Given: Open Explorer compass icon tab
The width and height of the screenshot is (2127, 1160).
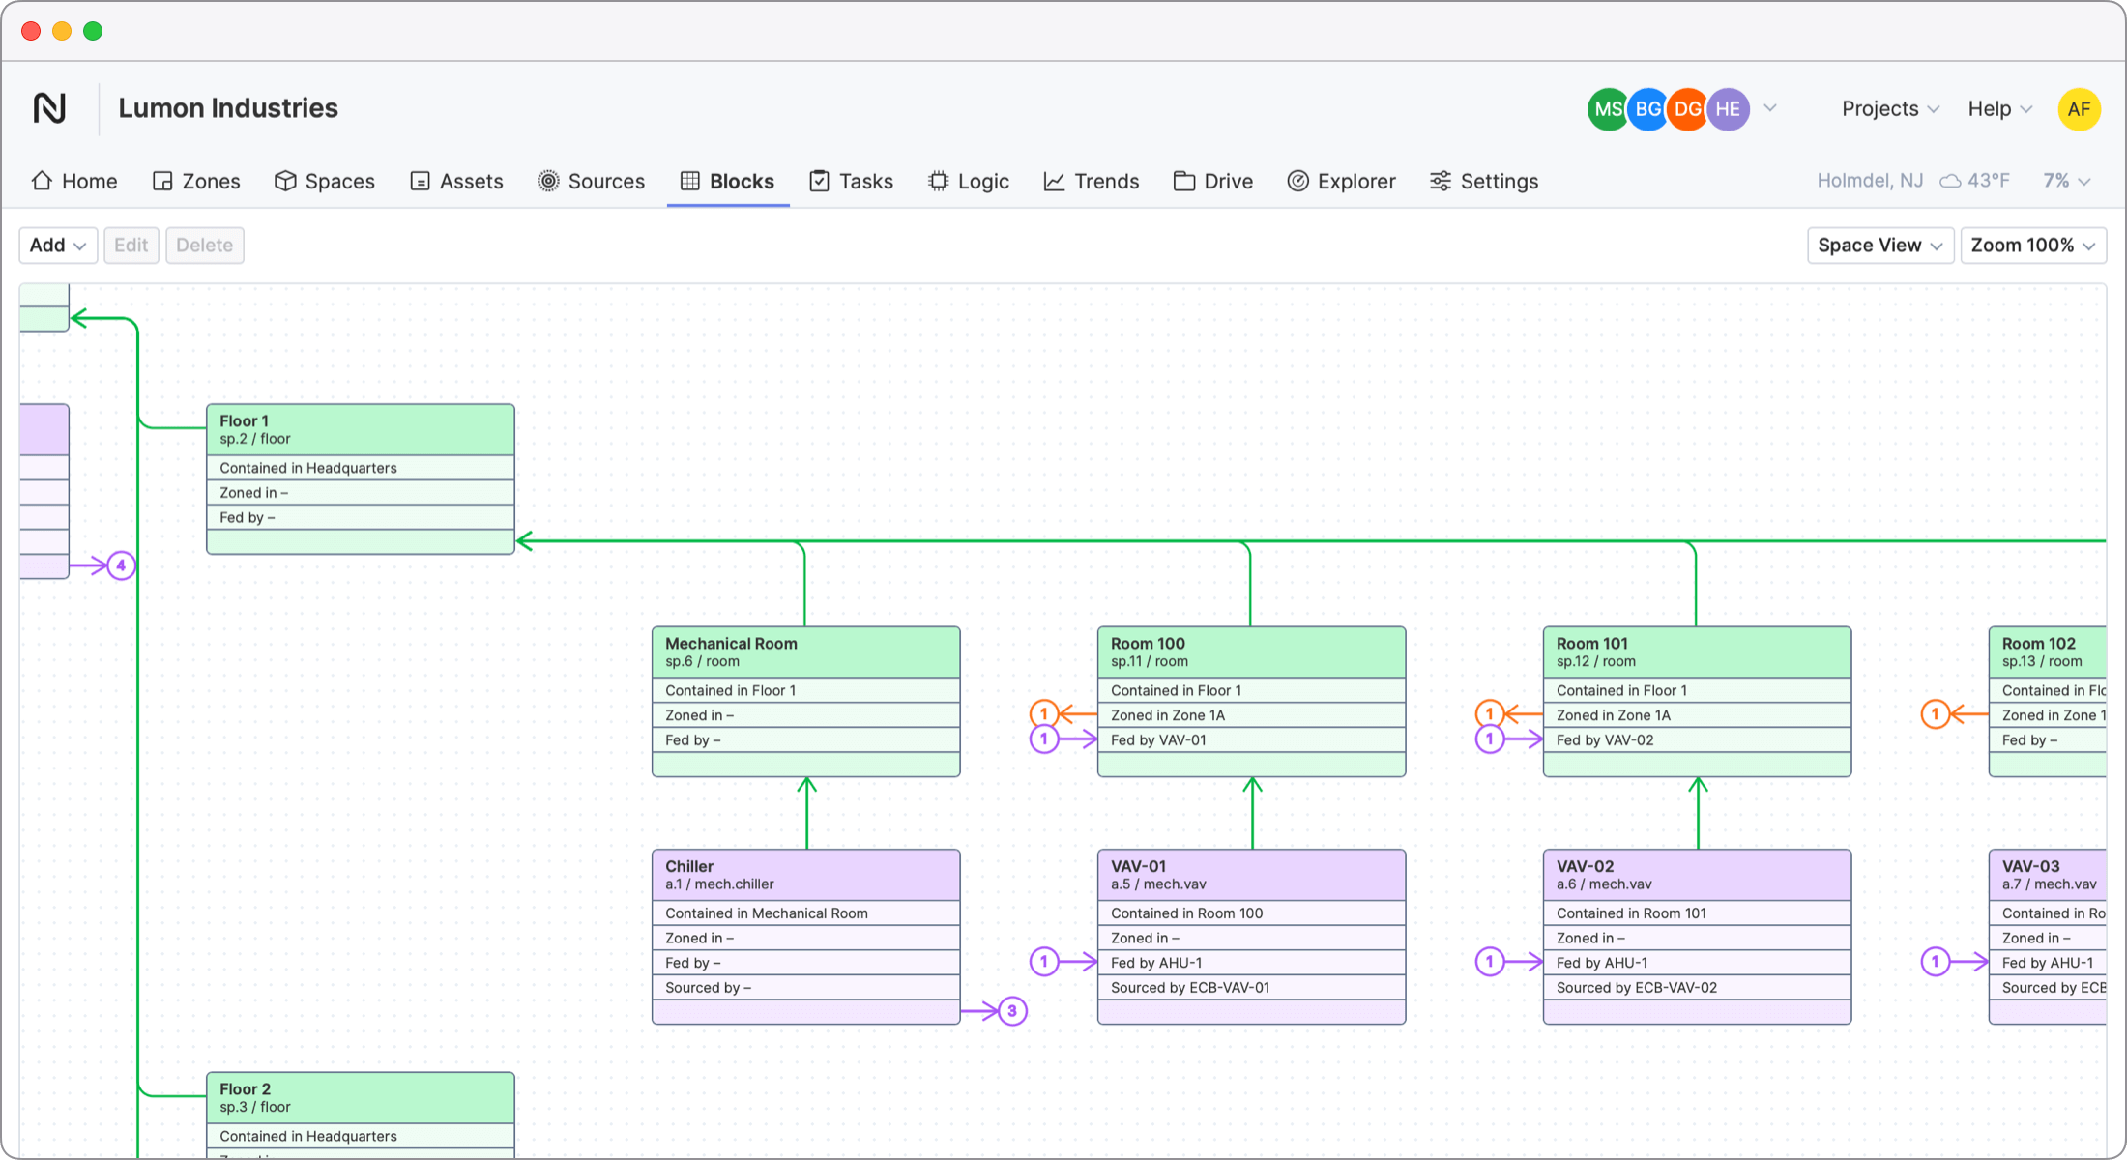Looking at the screenshot, I should 1297,181.
